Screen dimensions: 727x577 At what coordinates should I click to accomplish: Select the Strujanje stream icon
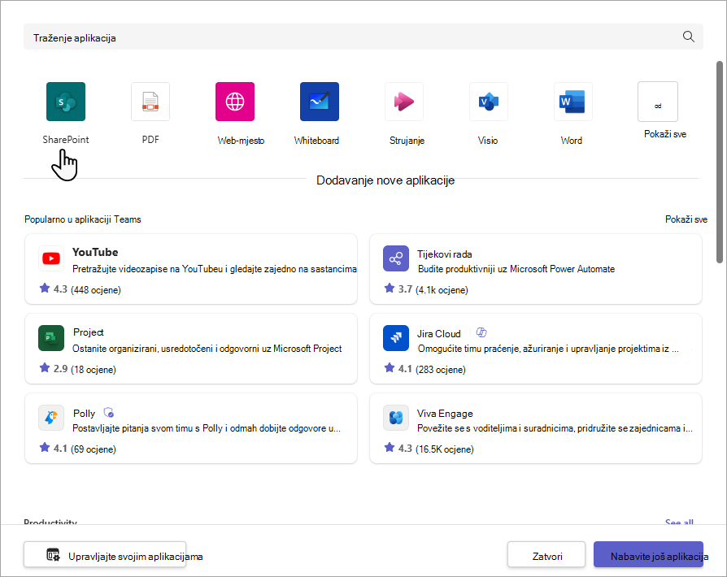(404, 102)
